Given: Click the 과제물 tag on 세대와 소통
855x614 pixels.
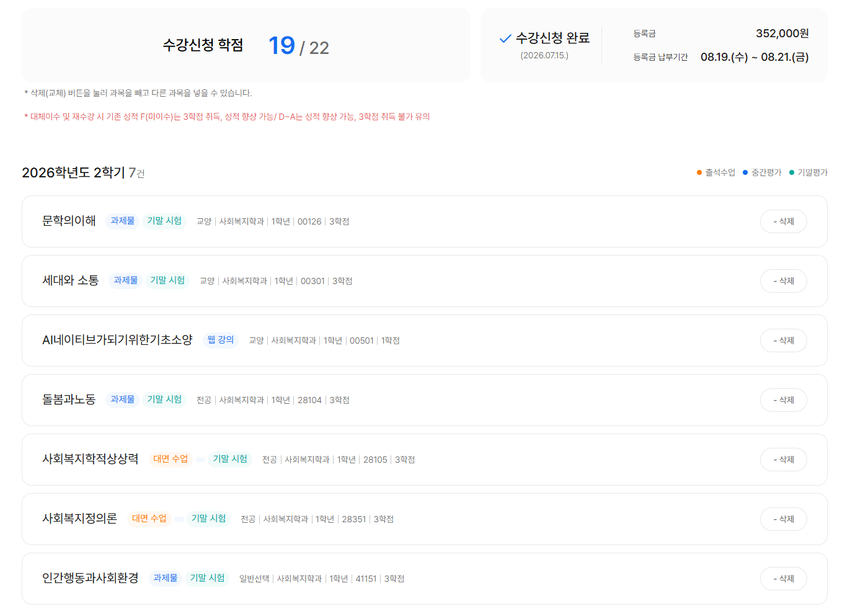Looking at the screenshot, I should click(x=126, y=280).
